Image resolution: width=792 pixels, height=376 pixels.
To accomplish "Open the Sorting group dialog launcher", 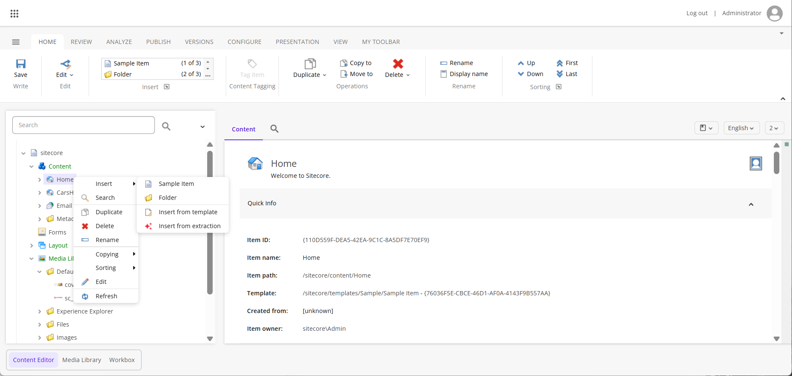I will coord(559,87).
